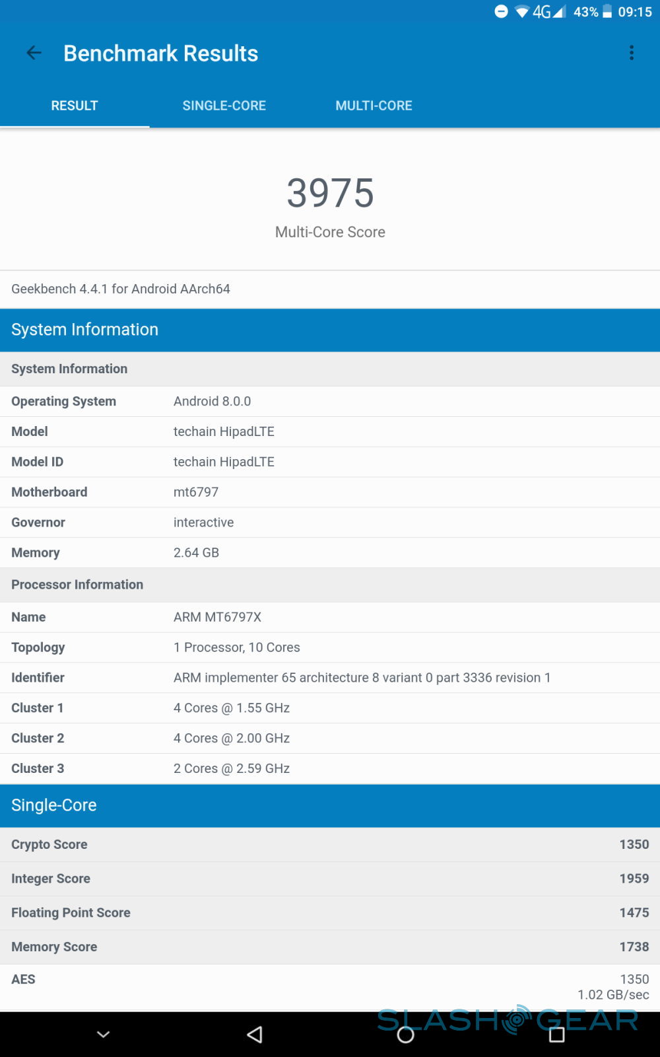The width and height of the screenshot is (660, 1057).
Task: Tap the 3975 Multi-Core Score value
Action: pos(330,193)
